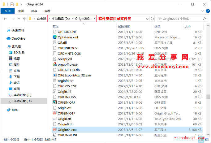Click the ORIGIN.OPJ project file icon

pos(55,102)
